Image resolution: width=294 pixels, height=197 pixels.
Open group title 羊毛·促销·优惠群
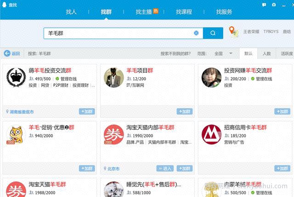(x=51, y=127)
